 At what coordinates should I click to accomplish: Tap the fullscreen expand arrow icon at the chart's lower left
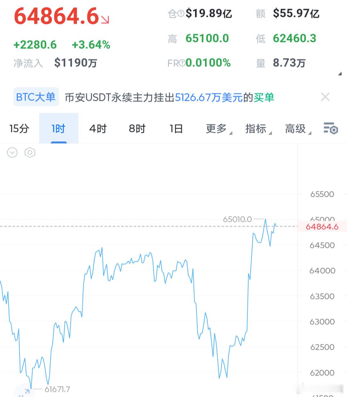pyautogui.click(x=24, y=393)
